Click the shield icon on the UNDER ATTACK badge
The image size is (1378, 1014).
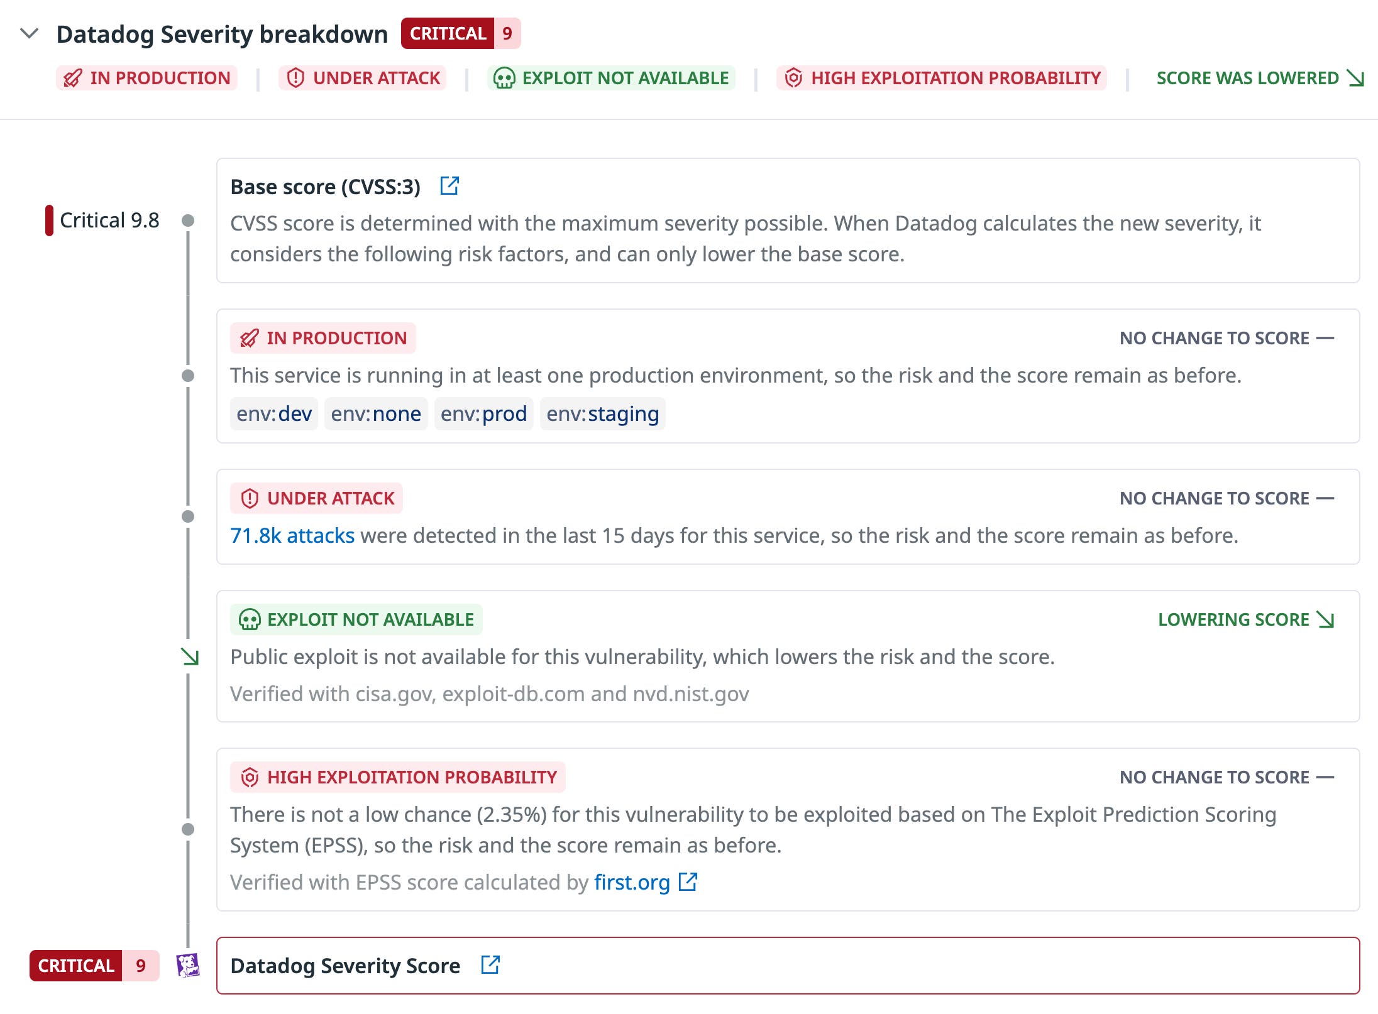tap(249, 498)
